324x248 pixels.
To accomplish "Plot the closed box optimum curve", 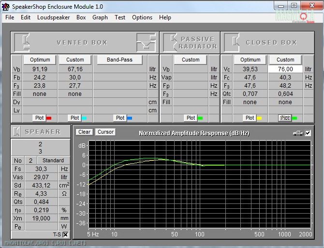I will (x=250, y=118).
